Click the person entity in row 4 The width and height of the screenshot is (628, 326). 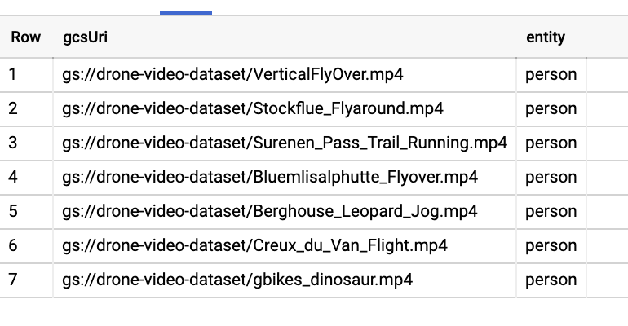click(x=551, y=178)
